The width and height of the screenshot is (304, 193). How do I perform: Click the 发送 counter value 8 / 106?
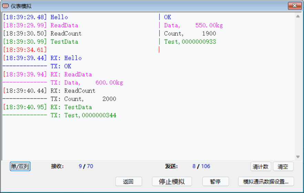pos(201,166)
